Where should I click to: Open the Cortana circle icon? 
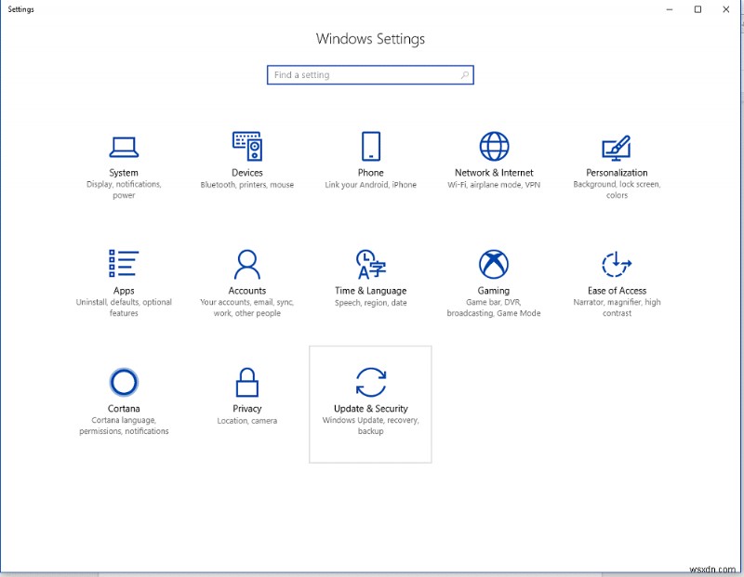[x=124, y=382]
